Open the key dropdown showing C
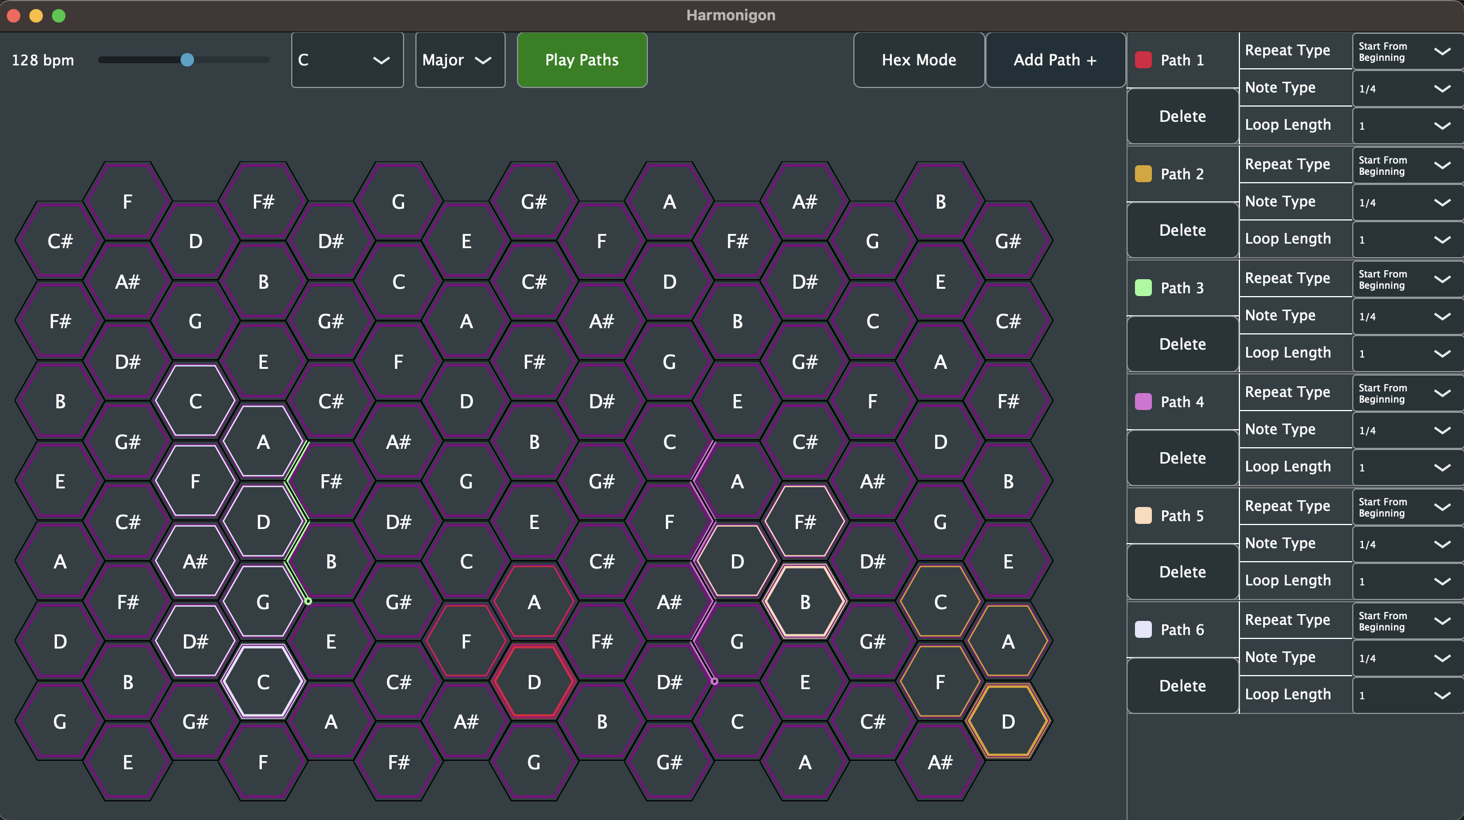Image resolution: width=1464 pixels, height=820 pixels. (347, 60)
